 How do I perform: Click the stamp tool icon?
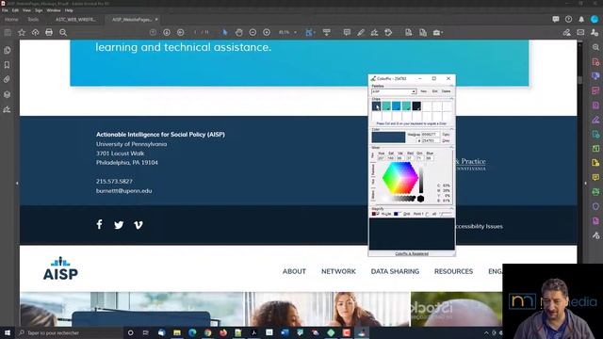pyautogui.click(x=388, y=33)
